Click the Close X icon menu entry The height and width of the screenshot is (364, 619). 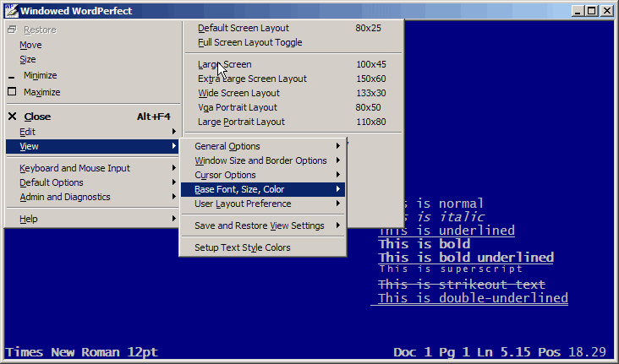[x=12, y=117]
